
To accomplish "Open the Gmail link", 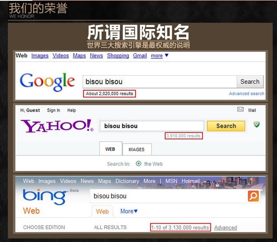I will coord(140,56).
